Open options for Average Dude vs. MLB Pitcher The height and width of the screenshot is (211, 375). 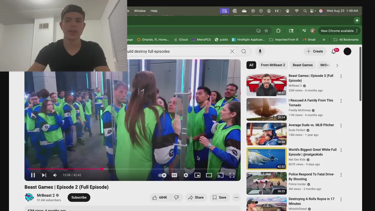click(341, 125)
